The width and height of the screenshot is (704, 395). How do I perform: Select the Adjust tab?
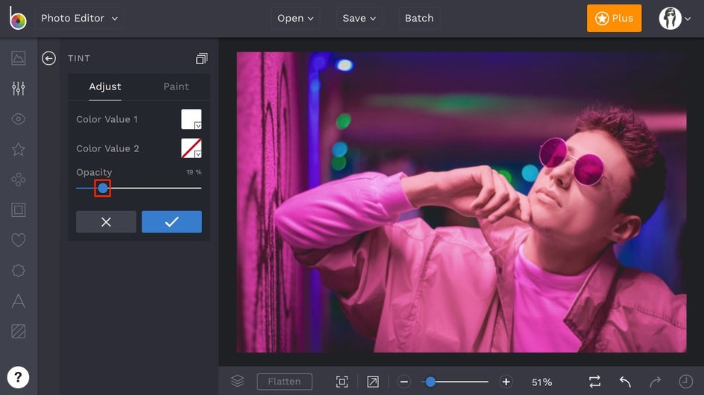point(105,86)
